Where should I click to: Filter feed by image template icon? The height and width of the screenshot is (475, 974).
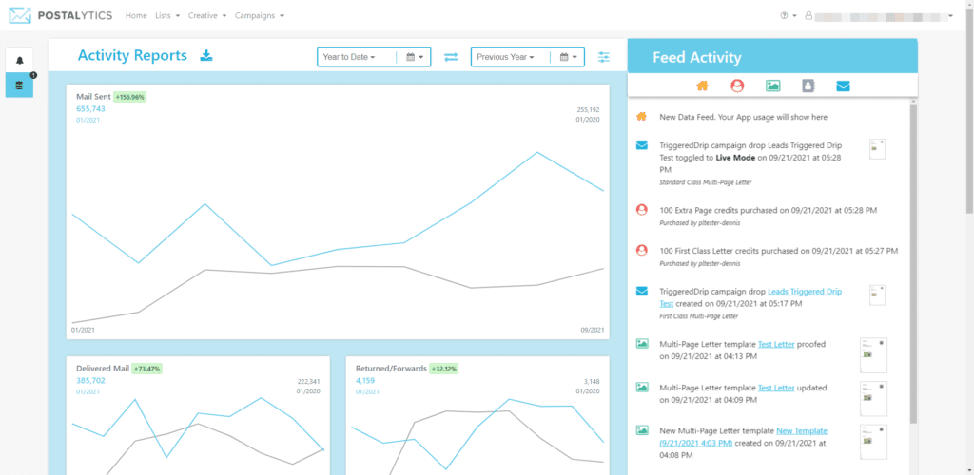tap(772, 86)
